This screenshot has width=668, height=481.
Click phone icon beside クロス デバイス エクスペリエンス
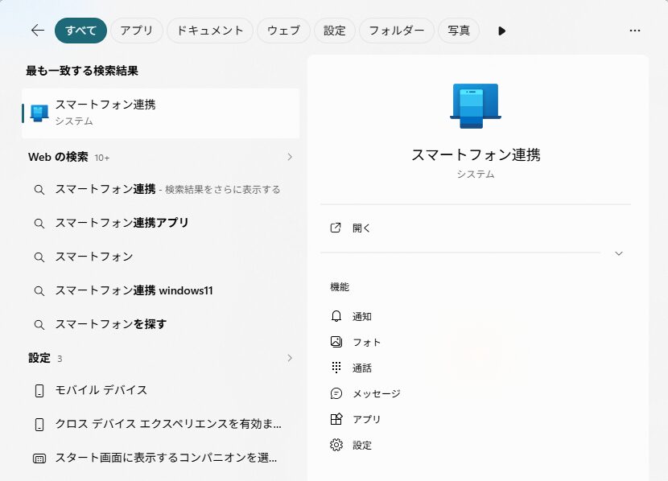pos(39,425)
